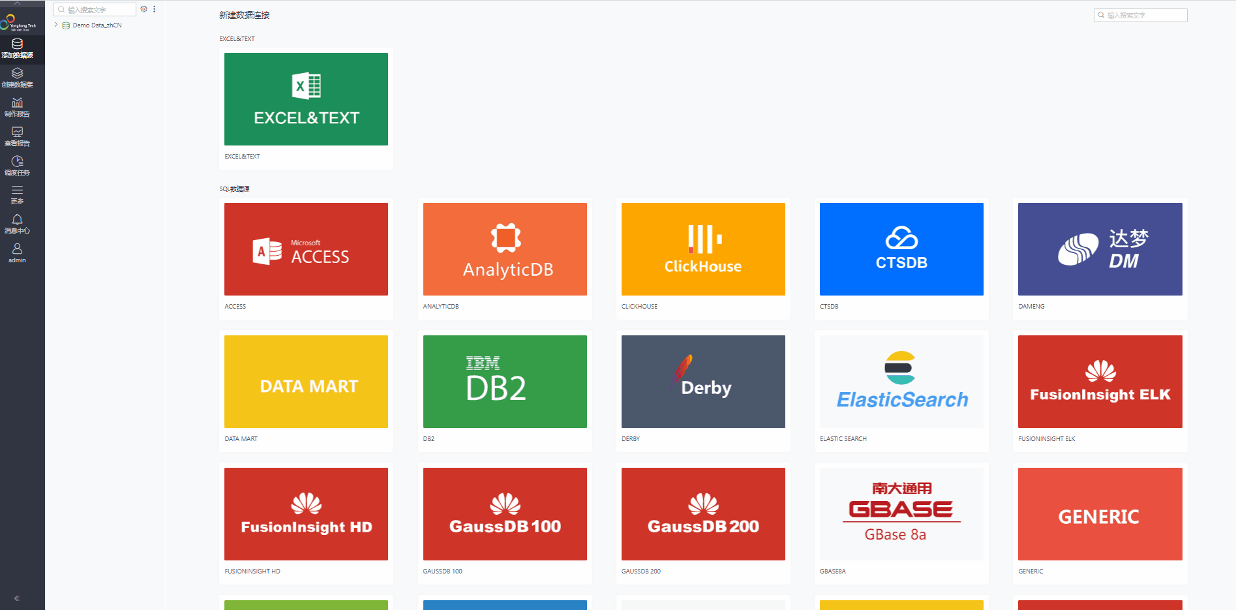Focus the top-right connection search box
Image resolution: width=1236 pixels, height=610 pixels.
coord(1140,15)
